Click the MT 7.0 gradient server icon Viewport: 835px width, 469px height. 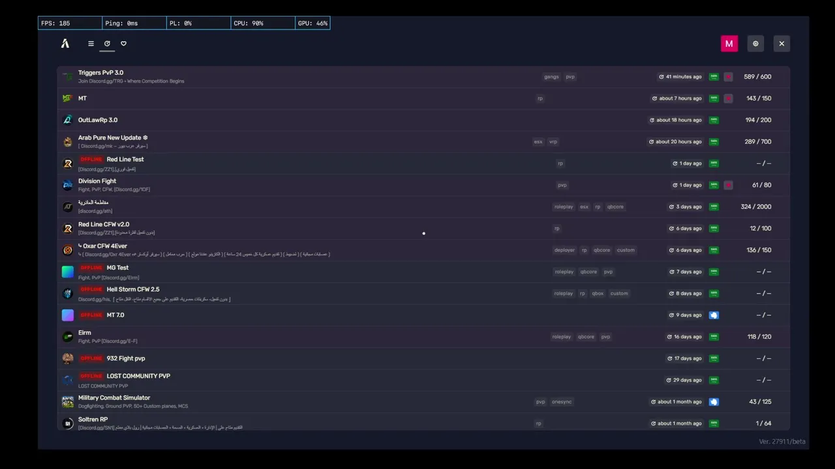click(x=68, y=315)
